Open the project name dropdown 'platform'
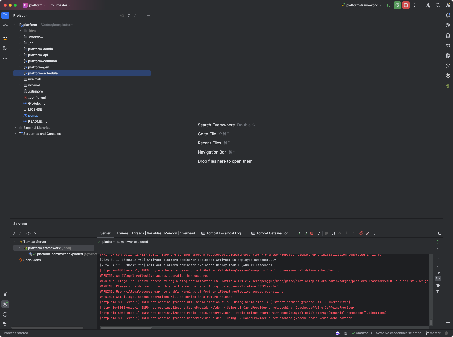 point(35,5)
